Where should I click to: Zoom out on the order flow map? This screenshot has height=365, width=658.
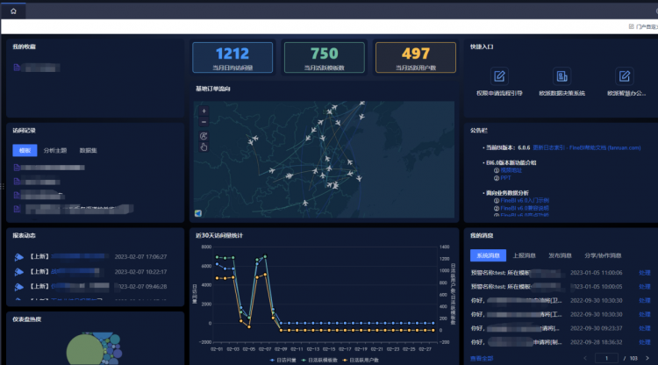coord(204,122)
